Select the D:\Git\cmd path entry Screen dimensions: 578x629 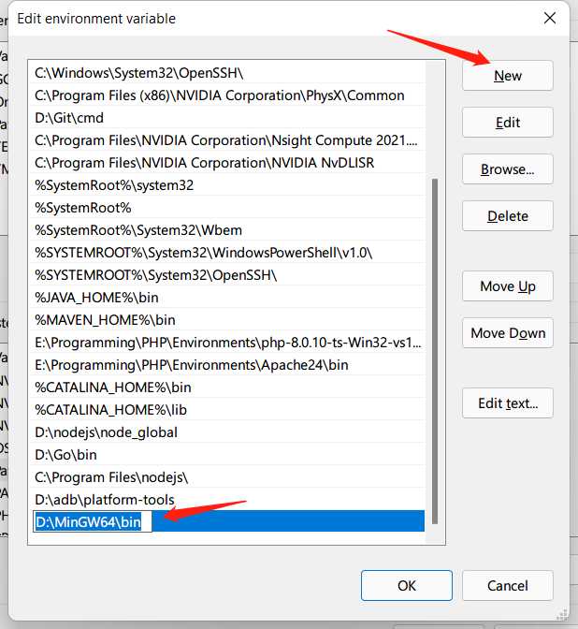[69, 118]
